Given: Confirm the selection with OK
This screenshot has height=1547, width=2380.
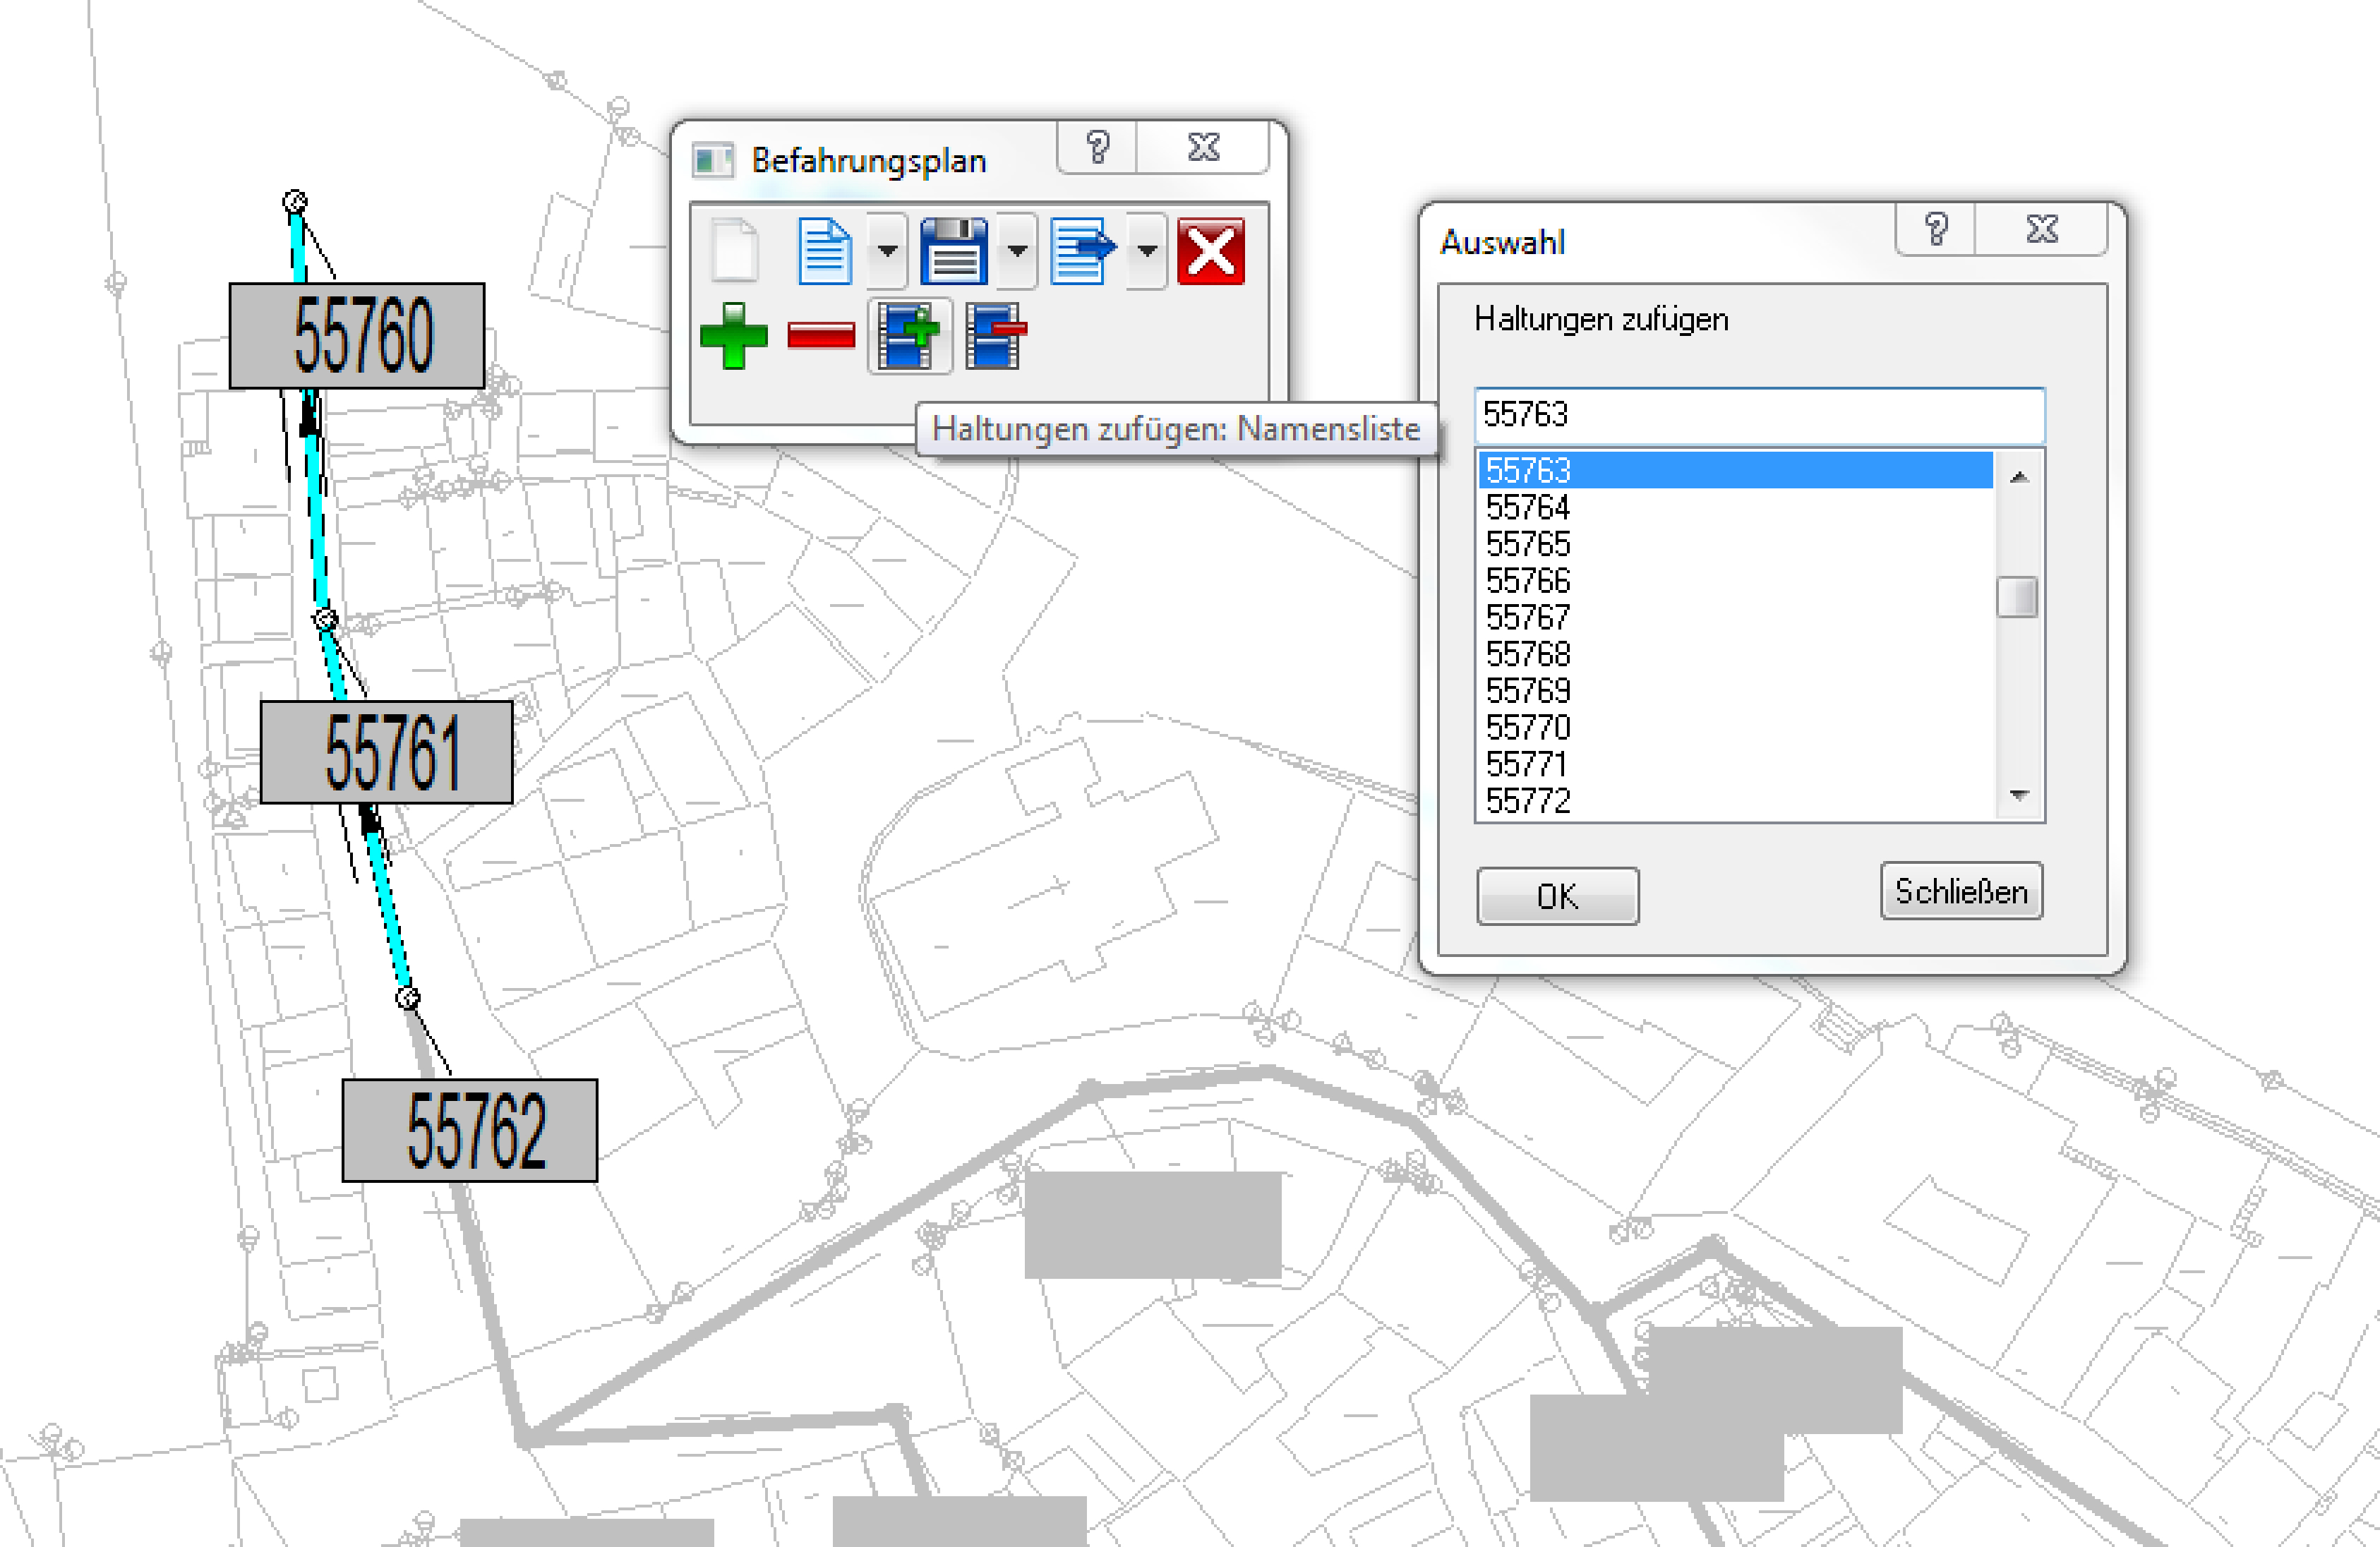Looking at the screenshot, I should (1558, 896).
